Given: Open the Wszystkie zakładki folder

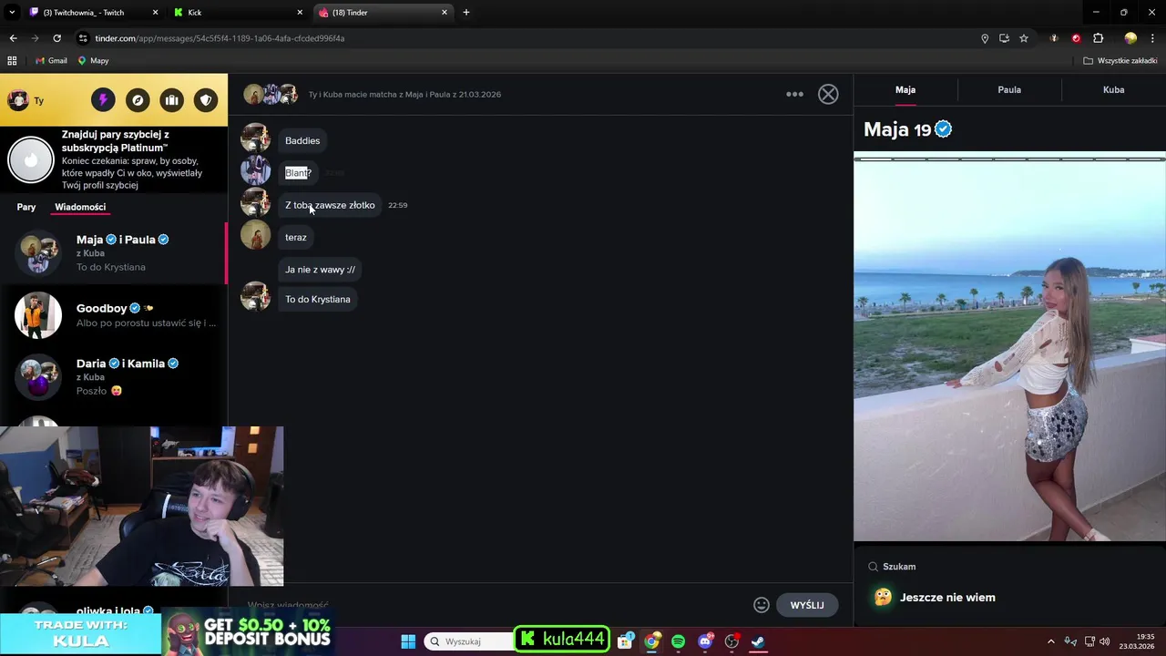Looking at the screenshot, I should tap(1120, 61).
